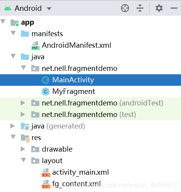Click the layout file icon for activity_main.xml
181x192 pixels.
[x=46, y=173]
